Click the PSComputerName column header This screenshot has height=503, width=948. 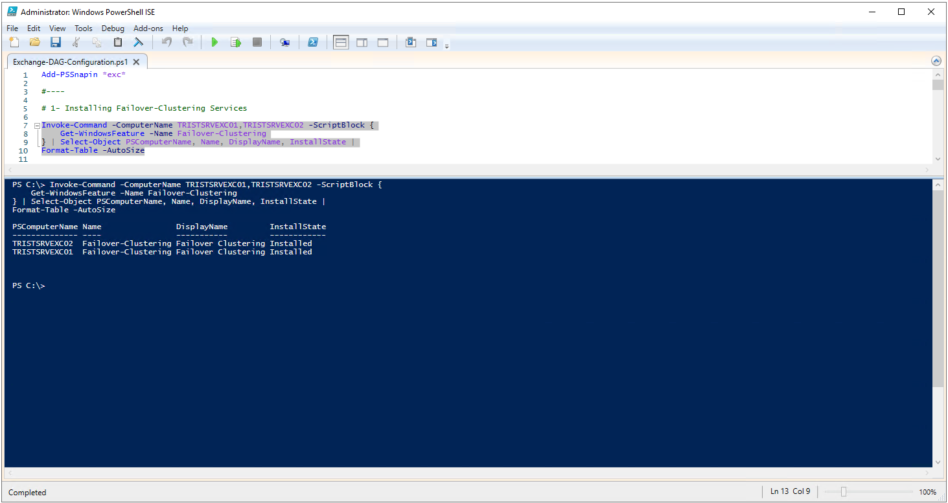45,227
